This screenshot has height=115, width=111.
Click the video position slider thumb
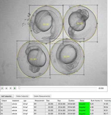point(19,88)
